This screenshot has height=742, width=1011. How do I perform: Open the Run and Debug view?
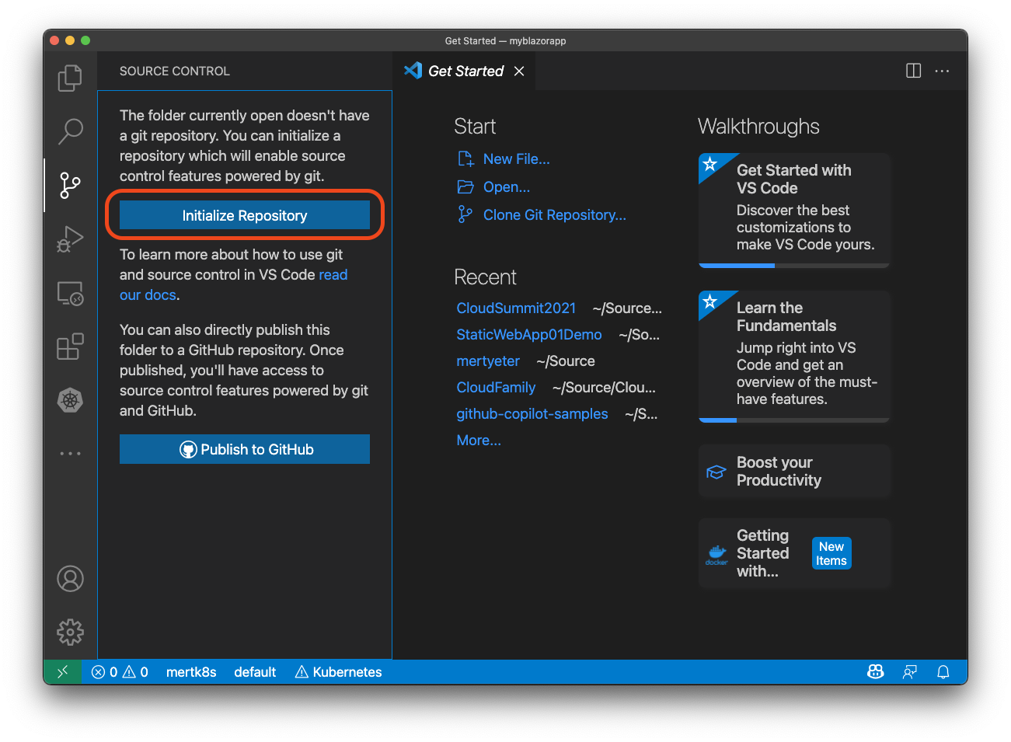(70, 239)
